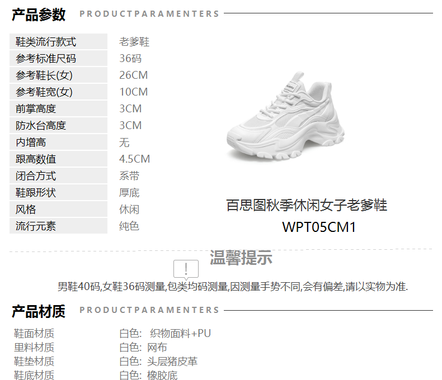442x380 pixels.
Task: Click the product title 百思图秋季休闲女子老爹鞋
Action: [x=307, y=205]
